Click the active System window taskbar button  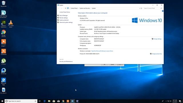[72, 101]
